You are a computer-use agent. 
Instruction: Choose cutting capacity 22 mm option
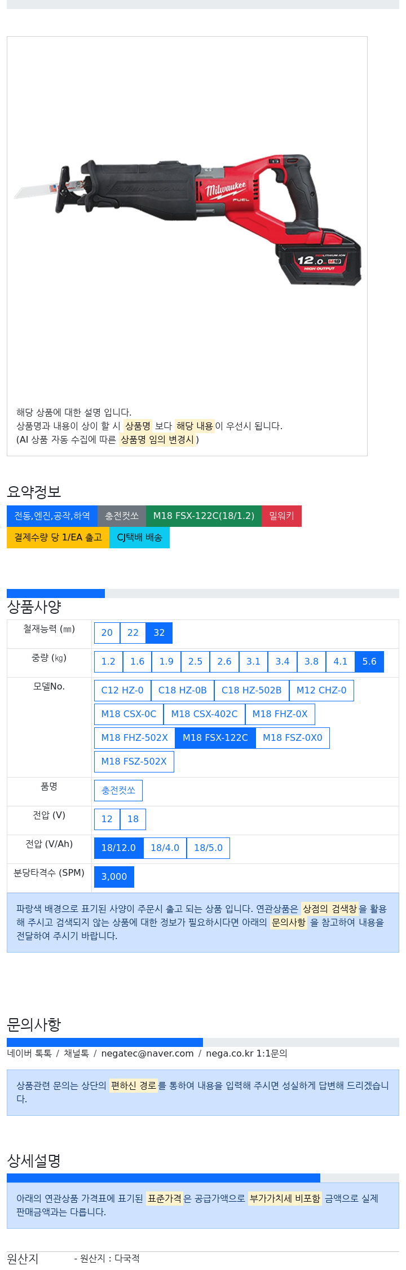[x=133, y=633]
